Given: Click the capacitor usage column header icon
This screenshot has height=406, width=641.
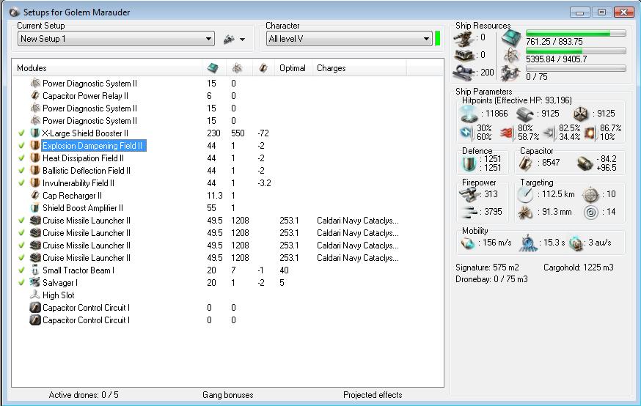Looking at the screenshot, I should (263, 68).
